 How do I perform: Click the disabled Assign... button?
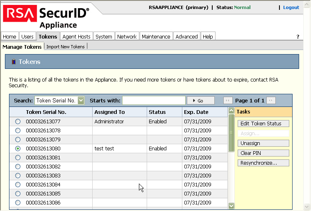263,134
